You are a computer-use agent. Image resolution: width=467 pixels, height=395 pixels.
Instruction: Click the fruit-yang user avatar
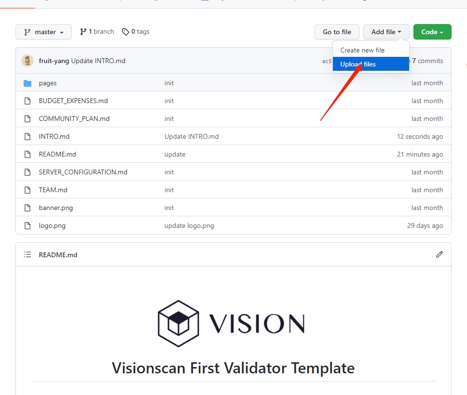pyautogui.click(x=27, y=61)
